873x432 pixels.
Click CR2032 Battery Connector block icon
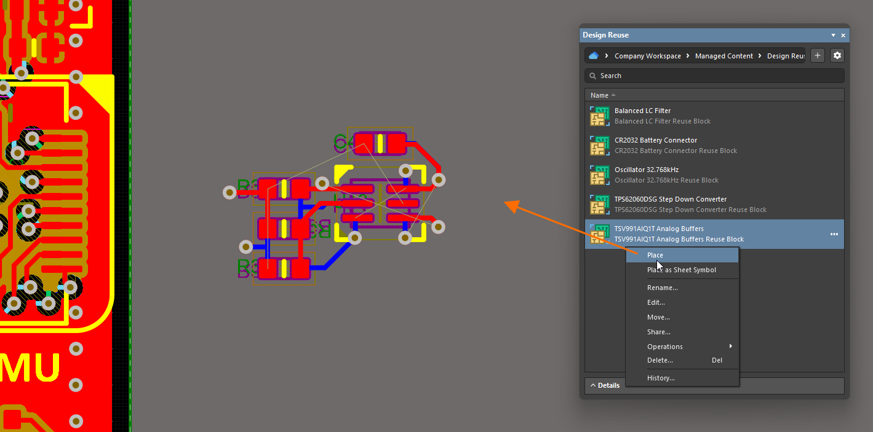pos(599,146)
